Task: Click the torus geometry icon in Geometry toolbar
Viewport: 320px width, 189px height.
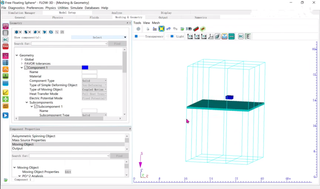Action: [51, 32]
